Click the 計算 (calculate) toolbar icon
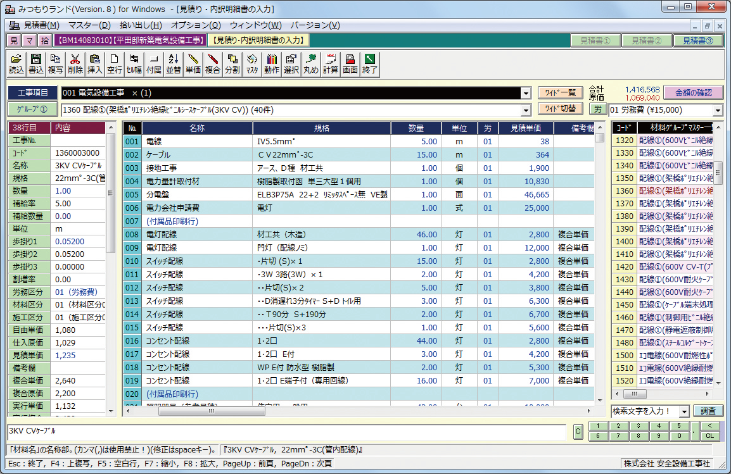731x474 pixels. tap(331, 64)
